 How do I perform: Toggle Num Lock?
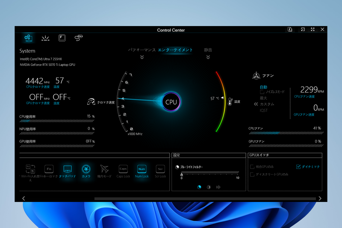(142, 169)
